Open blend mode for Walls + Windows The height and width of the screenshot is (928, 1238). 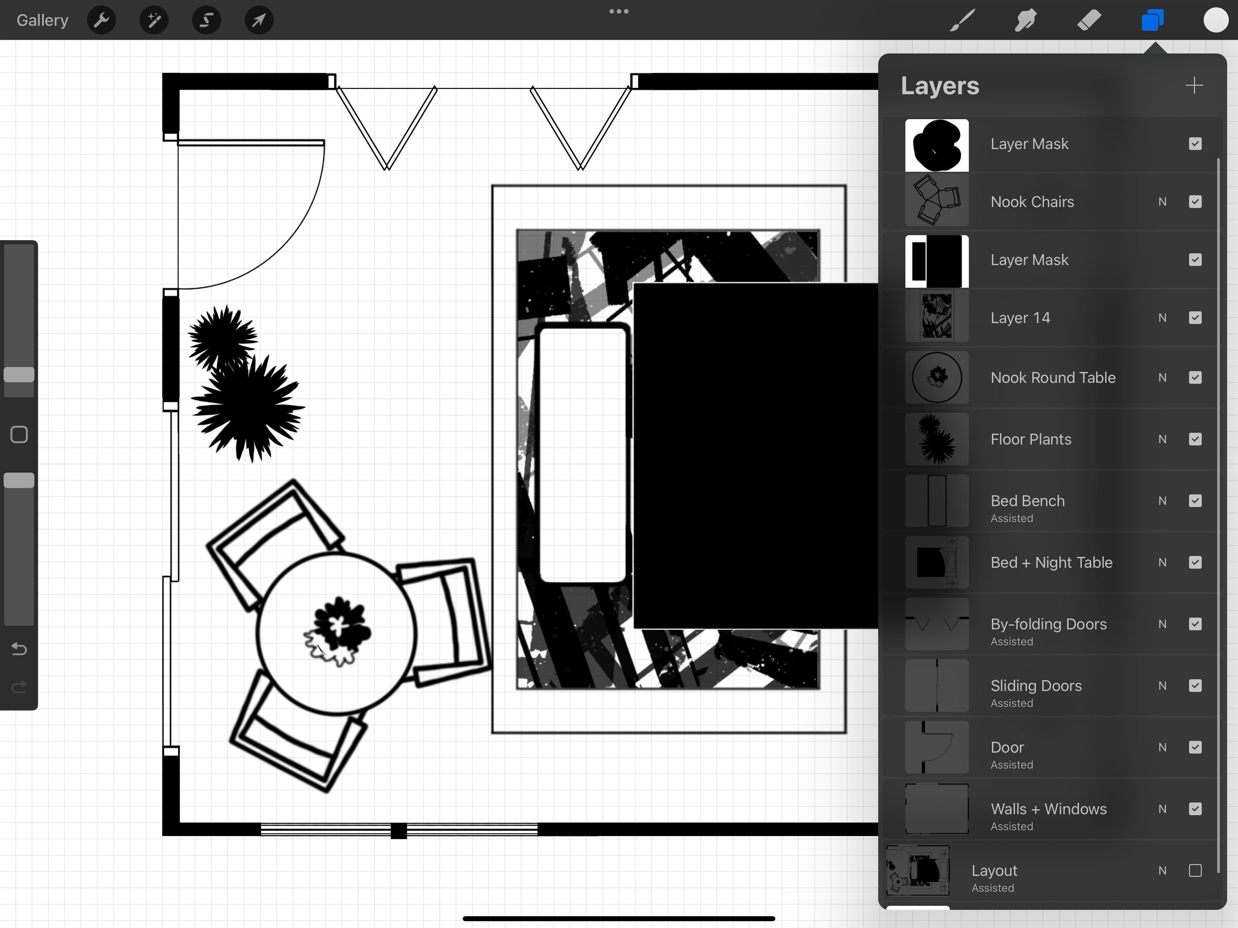(x=1162, y=809)
